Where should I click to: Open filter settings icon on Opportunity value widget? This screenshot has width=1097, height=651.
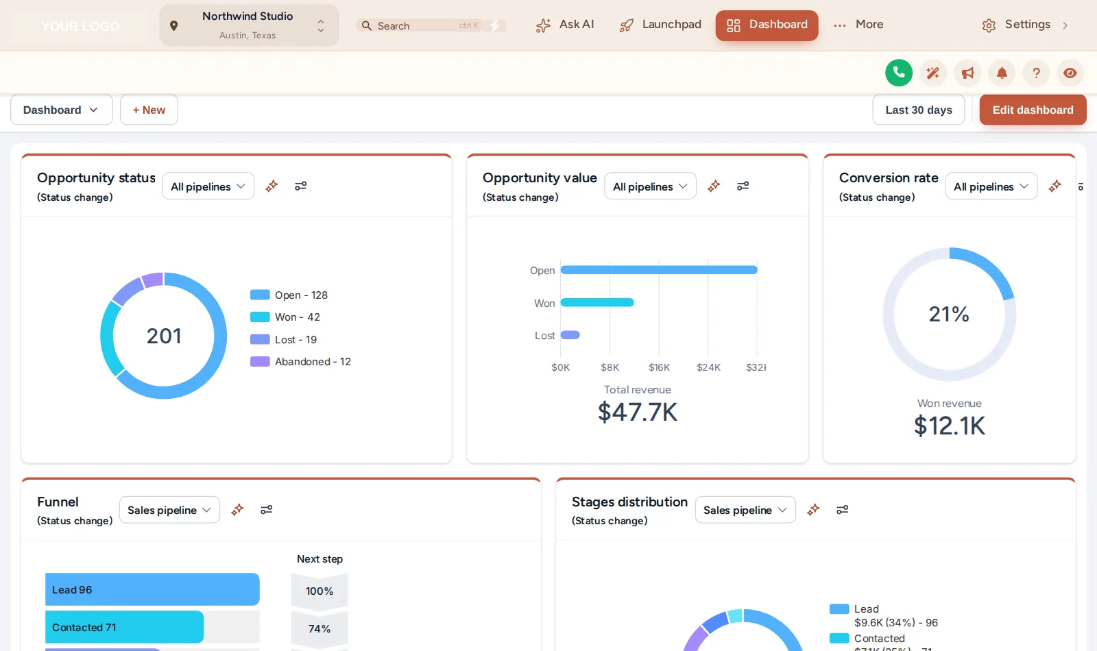[743, 186]
